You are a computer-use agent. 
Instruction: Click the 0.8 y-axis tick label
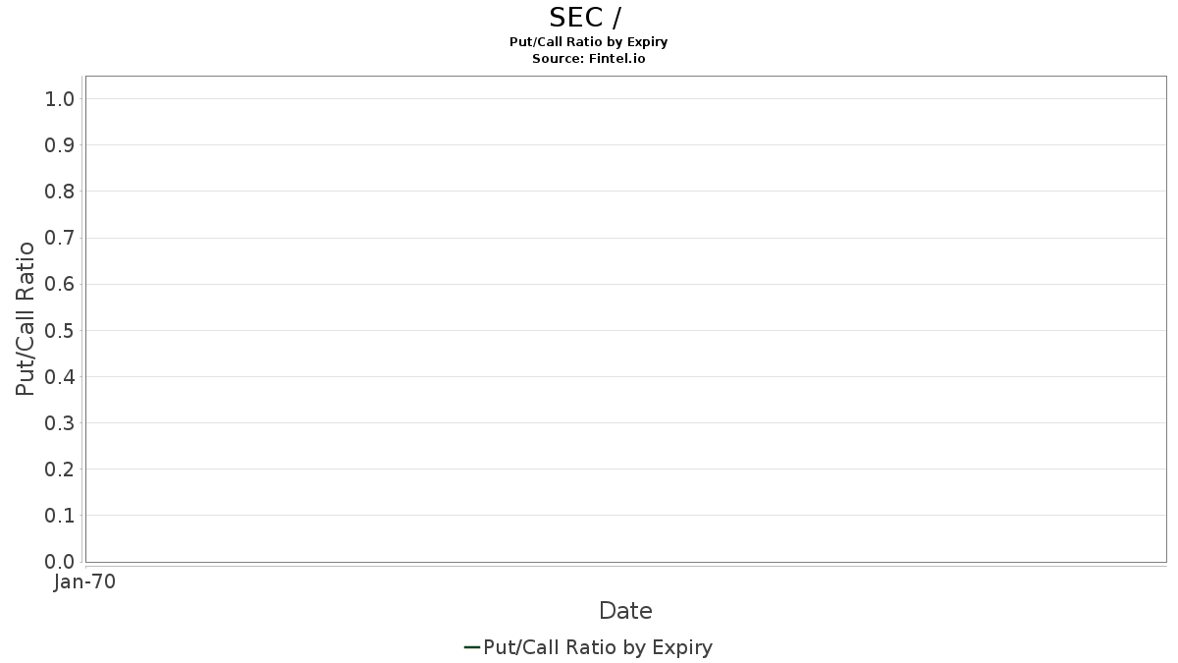pos(60,192)
